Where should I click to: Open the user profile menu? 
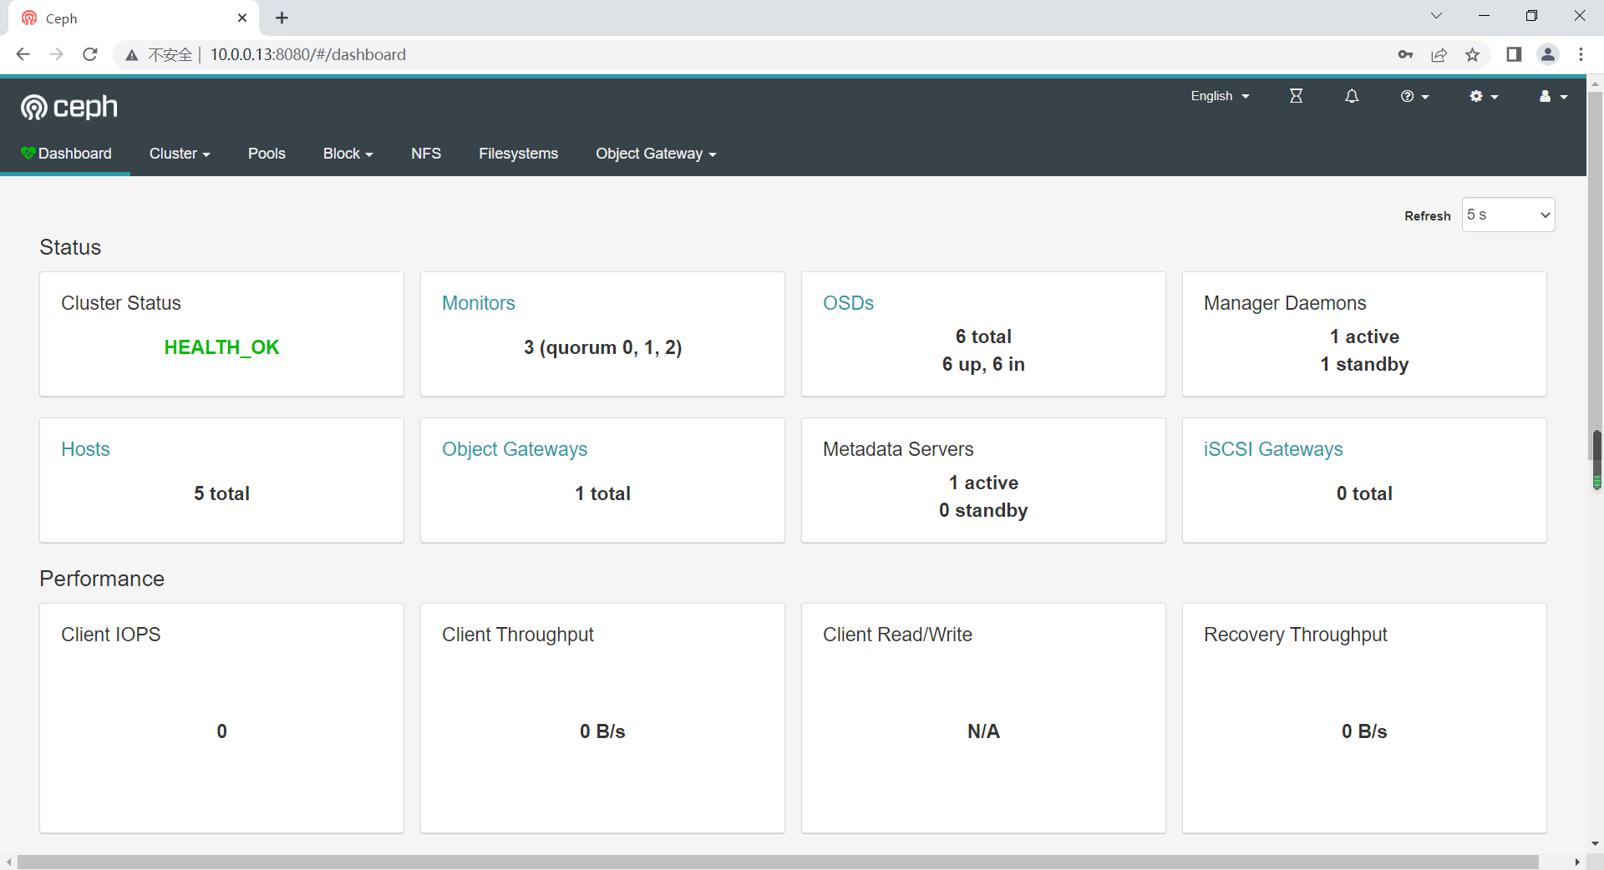click(x=1553, y=96)
